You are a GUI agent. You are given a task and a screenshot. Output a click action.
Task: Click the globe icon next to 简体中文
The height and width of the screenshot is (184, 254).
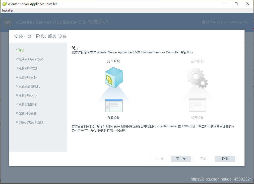(204, 22)
